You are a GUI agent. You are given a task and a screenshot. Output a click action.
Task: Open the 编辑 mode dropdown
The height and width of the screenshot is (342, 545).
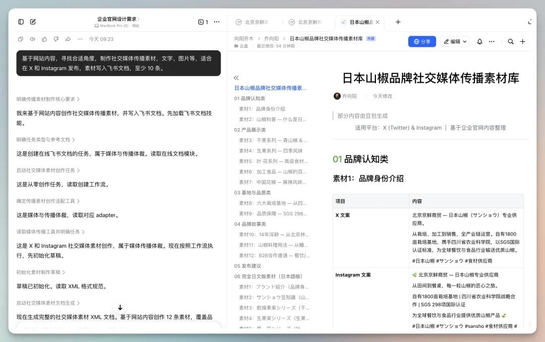(455, 42)
